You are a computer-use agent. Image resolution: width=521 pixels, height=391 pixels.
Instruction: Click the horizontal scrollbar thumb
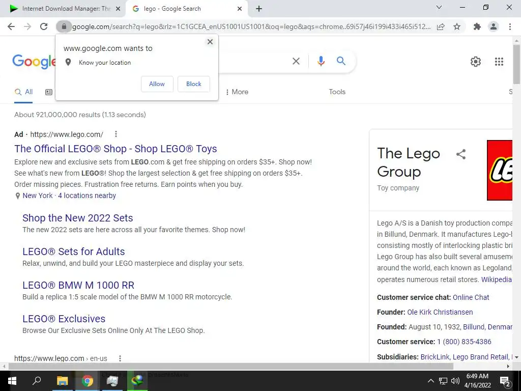[x=231, y=366]
